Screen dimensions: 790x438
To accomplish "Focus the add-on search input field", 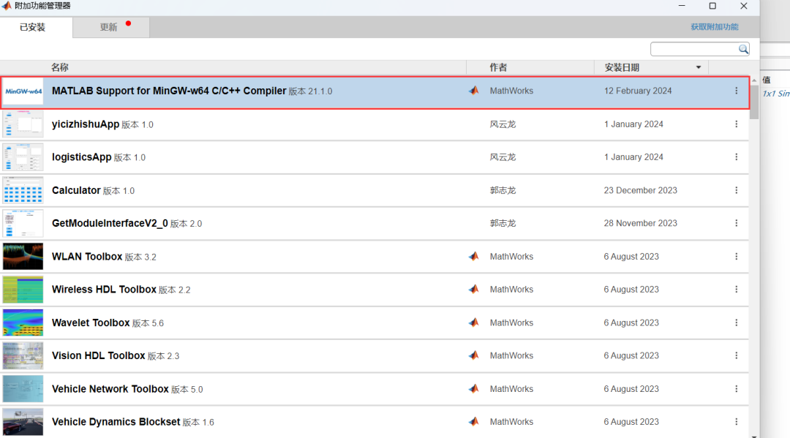I will point(694,49).
